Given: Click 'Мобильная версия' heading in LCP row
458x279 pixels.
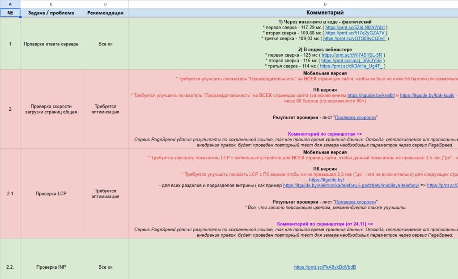Looking at the screenshot, I should click(325, 152).
